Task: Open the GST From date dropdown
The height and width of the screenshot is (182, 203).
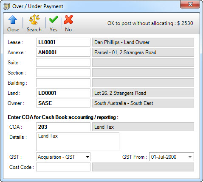Action: (x=190, y=157)
